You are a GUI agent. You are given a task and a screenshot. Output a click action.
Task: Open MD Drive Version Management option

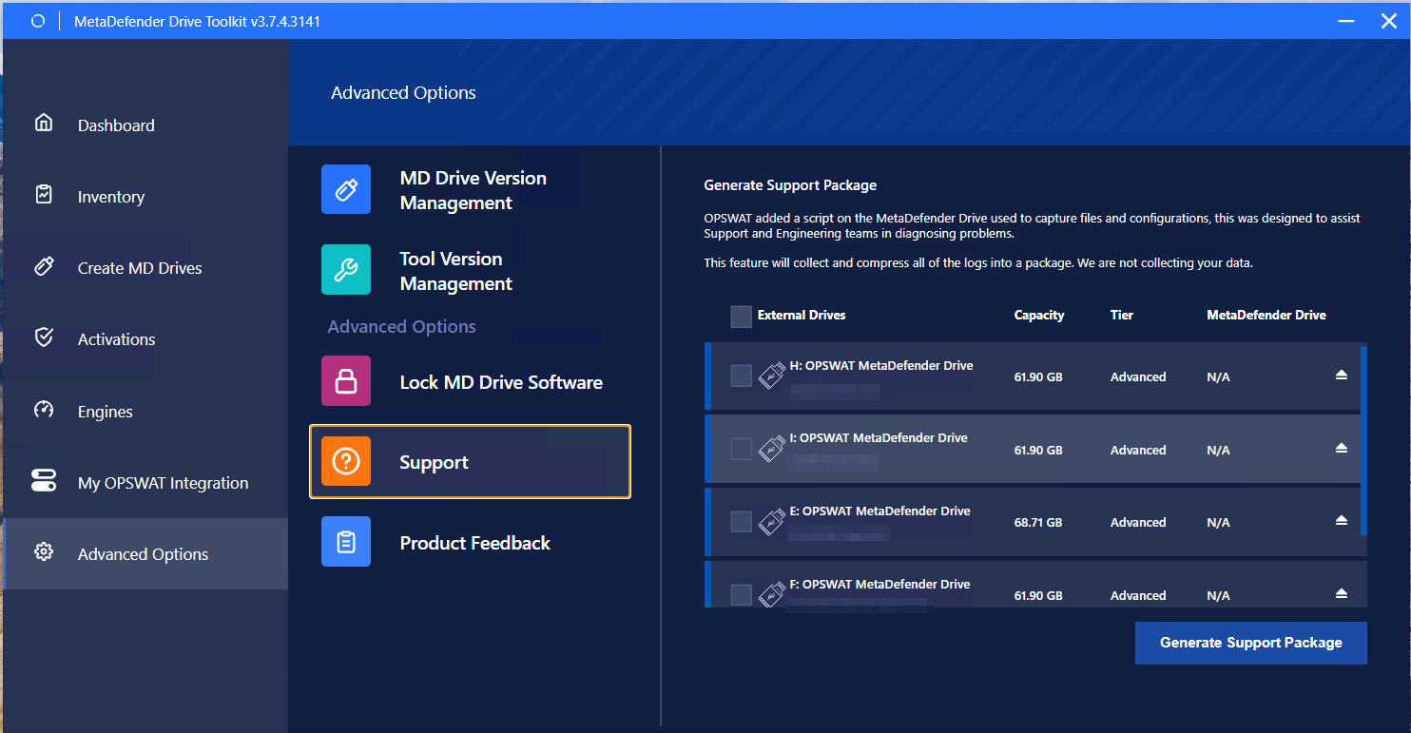tap(470, 190)
